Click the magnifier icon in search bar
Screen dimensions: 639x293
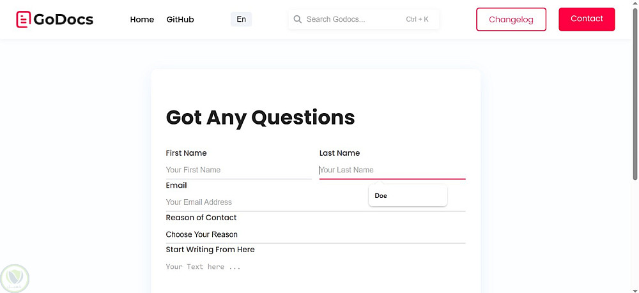tap(297, 19)
